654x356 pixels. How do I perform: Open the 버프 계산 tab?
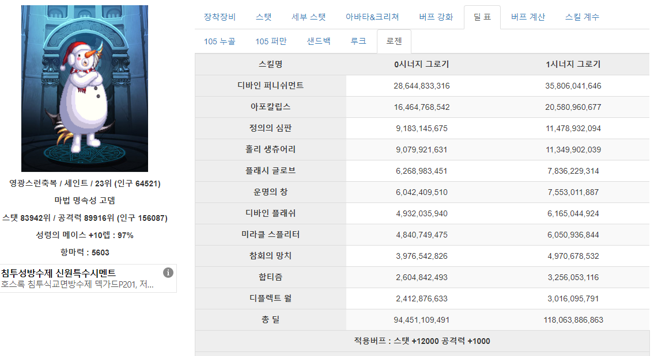(x=528, y=17)
